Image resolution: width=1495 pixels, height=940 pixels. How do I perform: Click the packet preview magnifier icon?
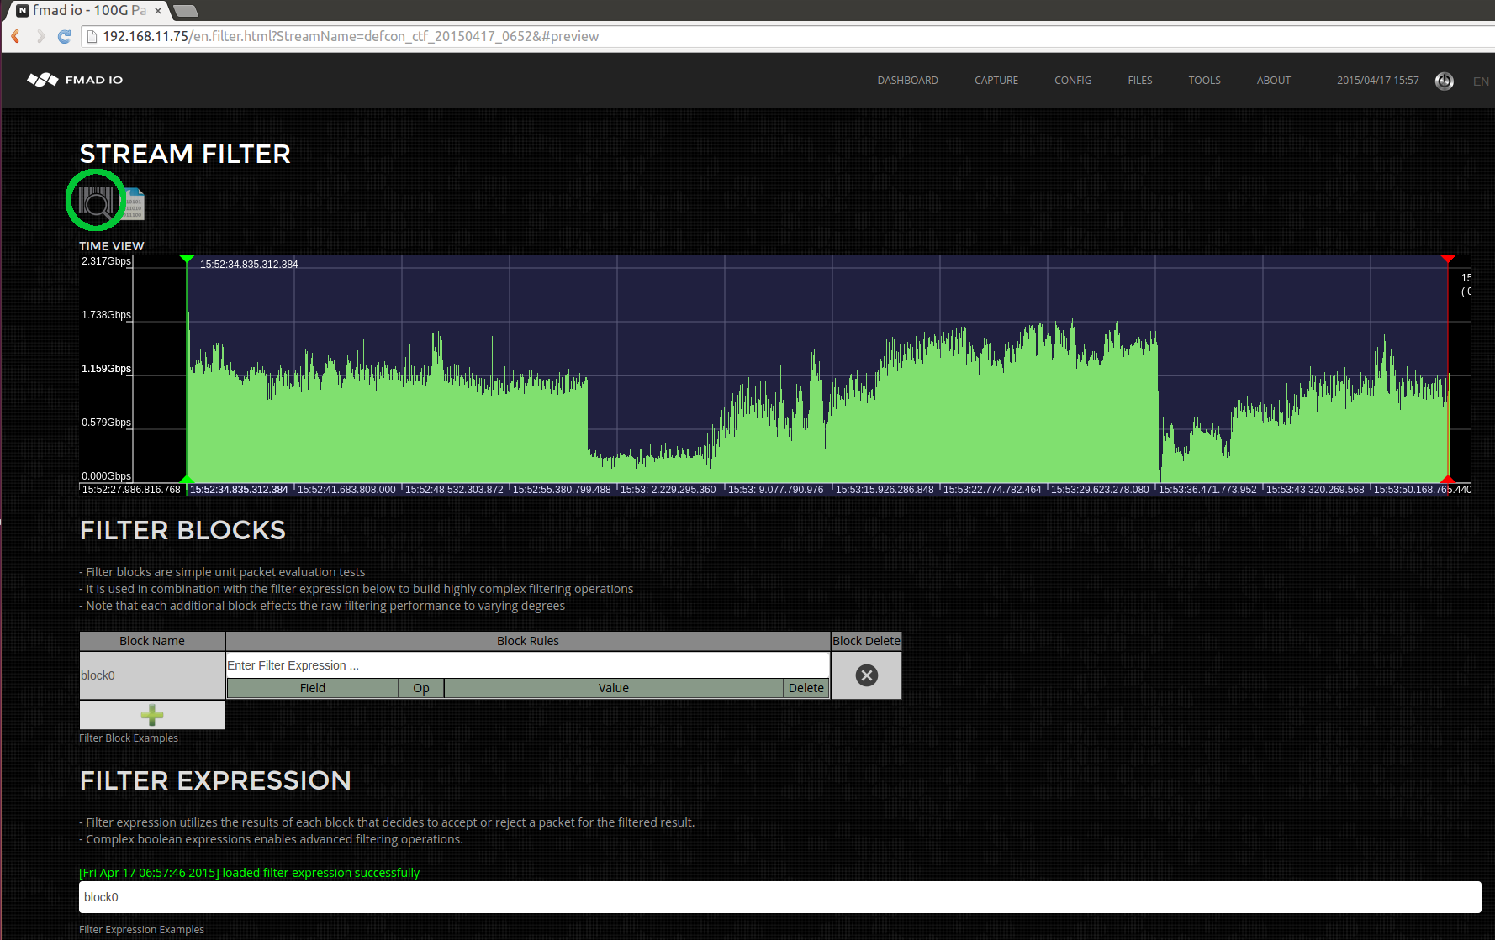tap(96, 202)
